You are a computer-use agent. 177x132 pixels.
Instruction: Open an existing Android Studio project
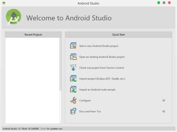coord(102,57)
